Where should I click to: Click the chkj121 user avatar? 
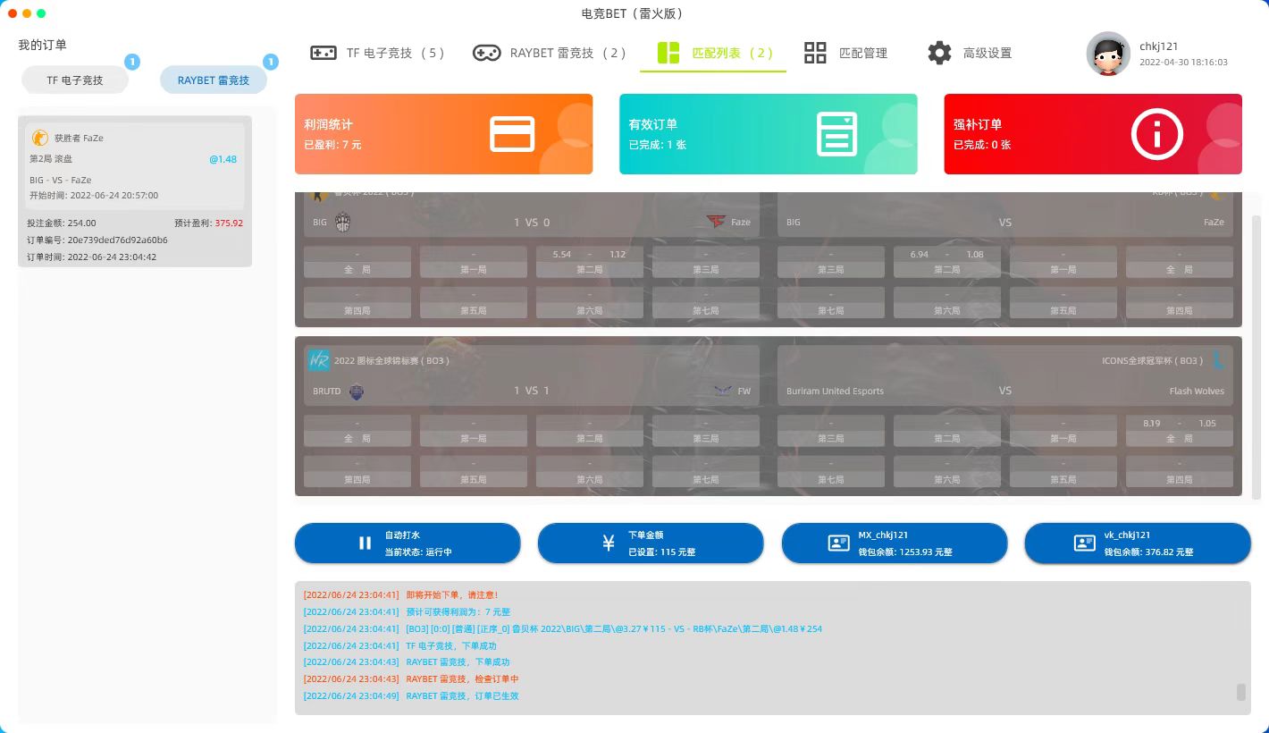[x=1108, y=54]
